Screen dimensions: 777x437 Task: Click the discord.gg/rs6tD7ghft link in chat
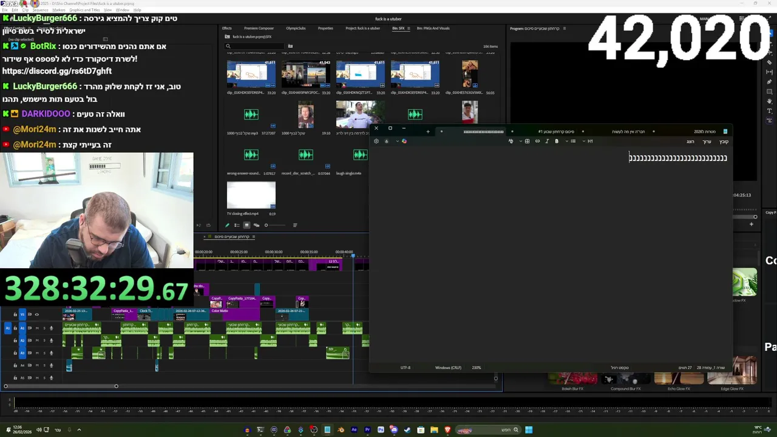point(57,71)
